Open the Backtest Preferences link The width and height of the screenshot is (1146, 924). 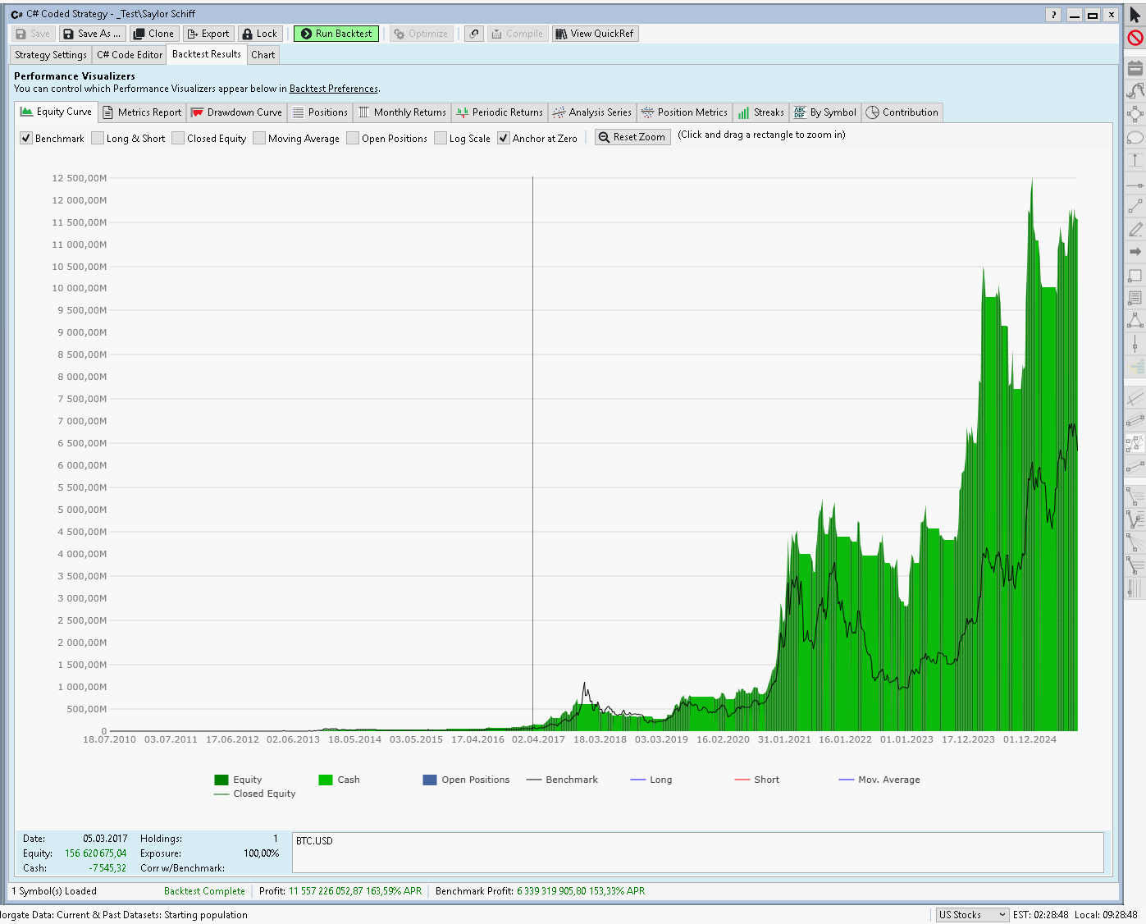tap(334, 89)
